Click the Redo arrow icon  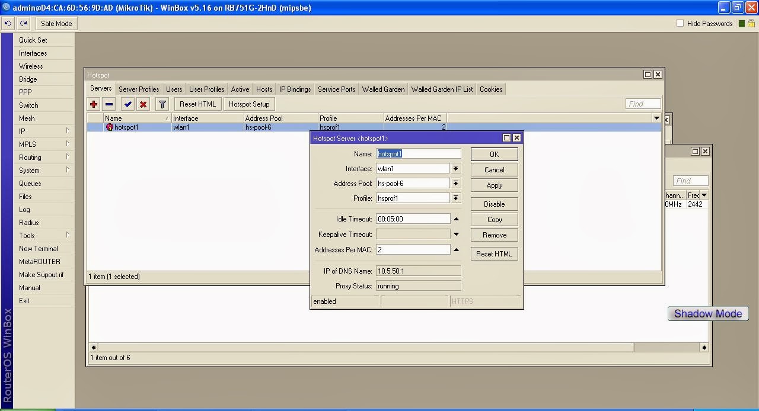point(23,23)
